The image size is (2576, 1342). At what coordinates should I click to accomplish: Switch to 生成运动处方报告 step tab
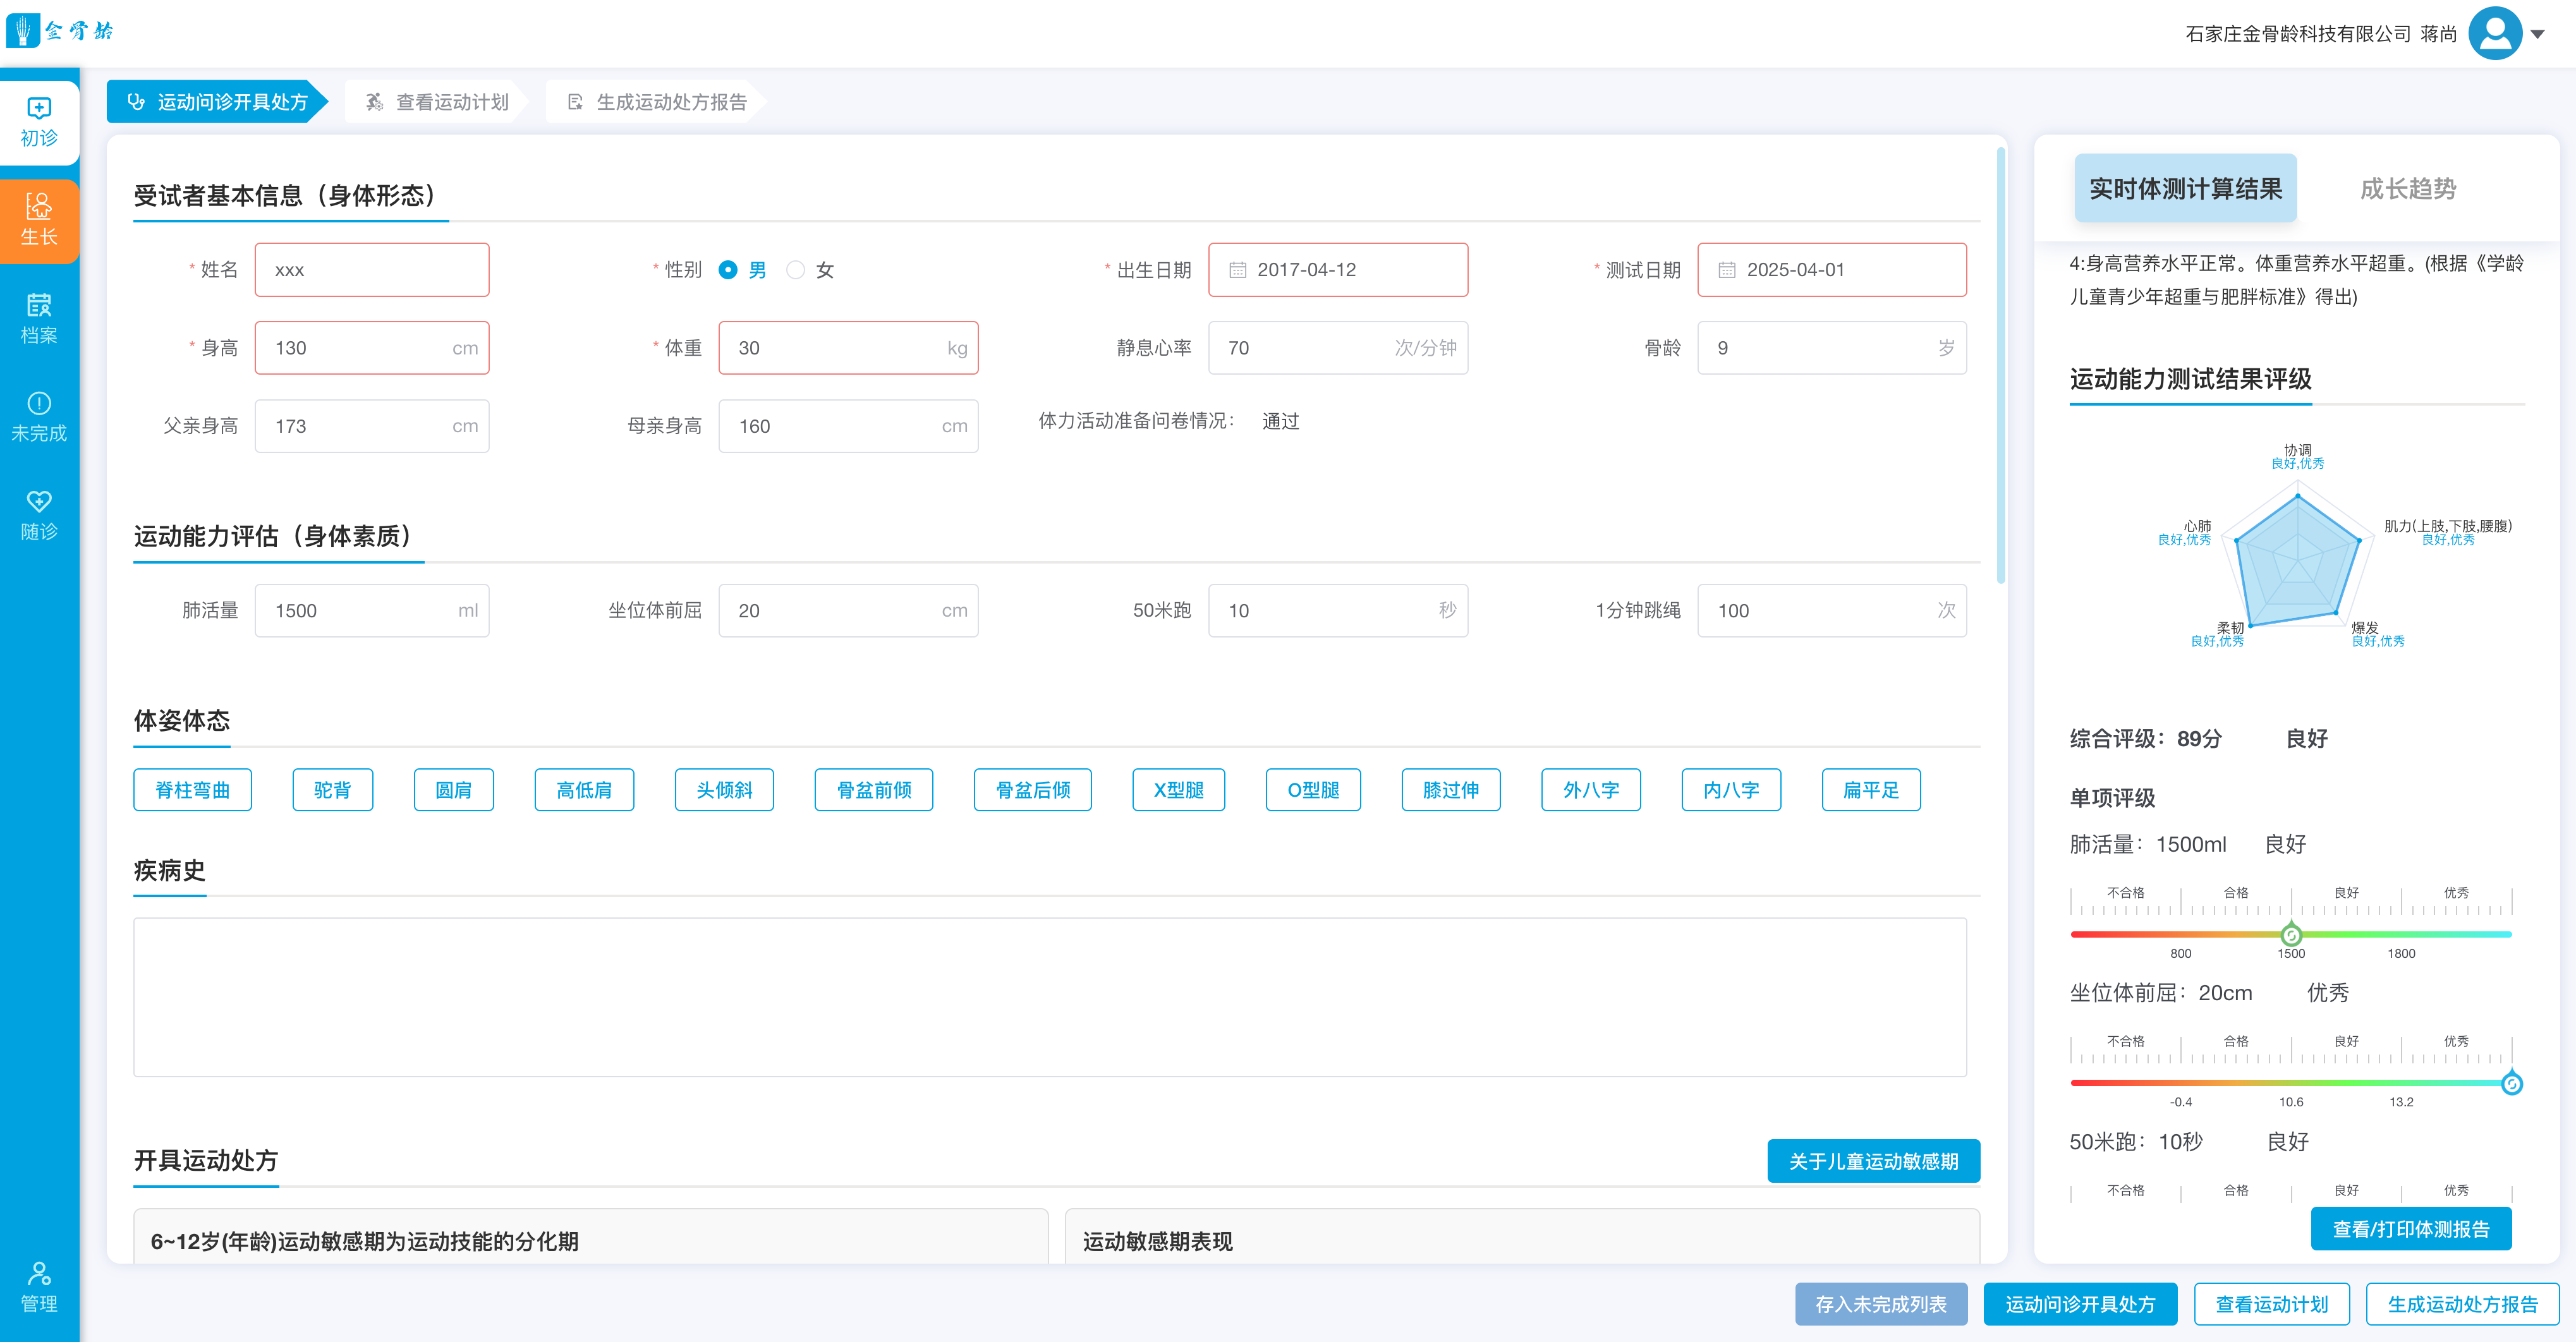(656, 102)
